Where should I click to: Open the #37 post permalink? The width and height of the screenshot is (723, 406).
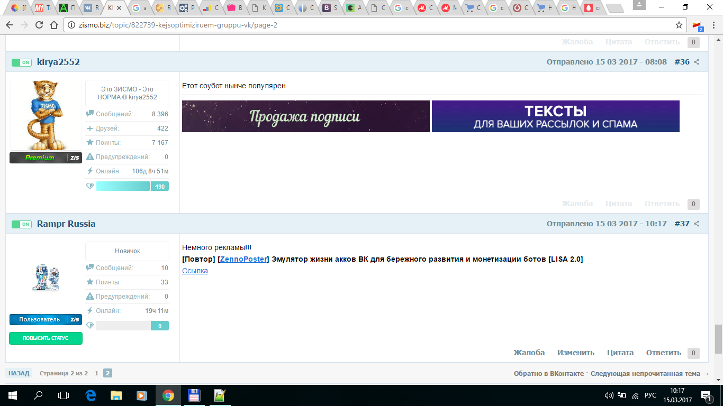(682, 224)
